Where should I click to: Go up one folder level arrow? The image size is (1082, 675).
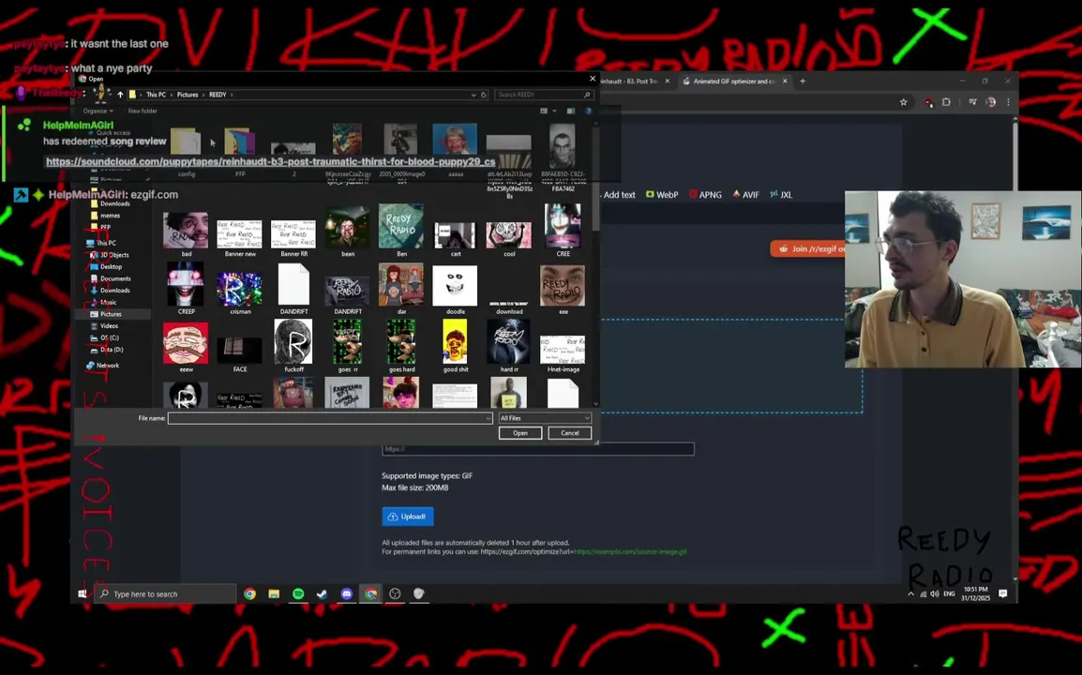(120, 95)
